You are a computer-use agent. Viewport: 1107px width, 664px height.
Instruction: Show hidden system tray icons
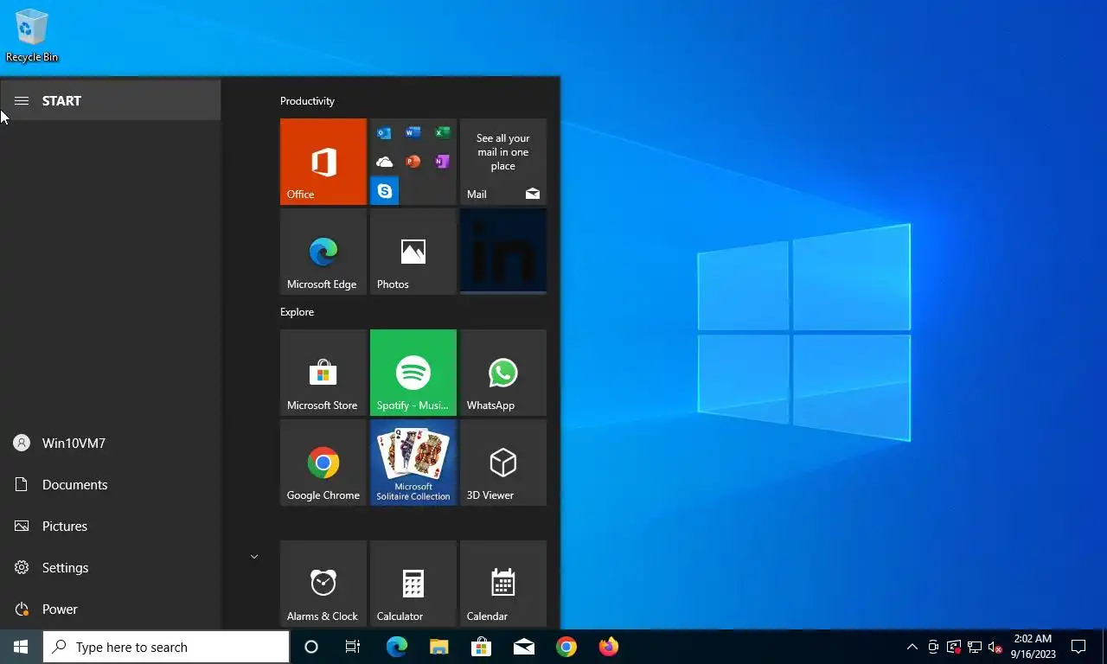coord(912,647)
